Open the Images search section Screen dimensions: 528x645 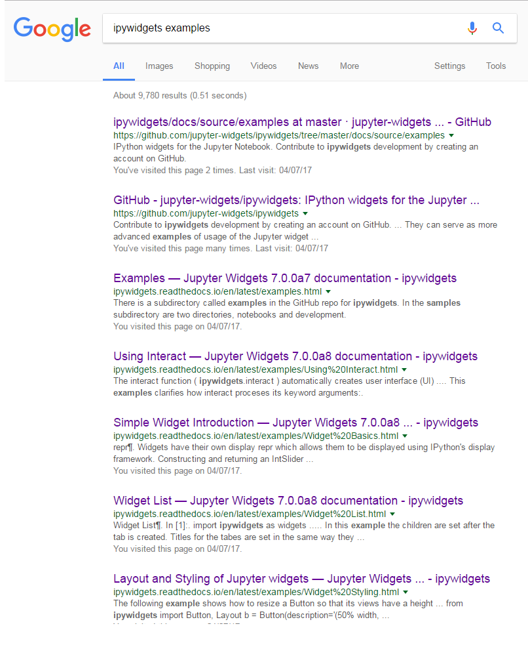(159, 66)
